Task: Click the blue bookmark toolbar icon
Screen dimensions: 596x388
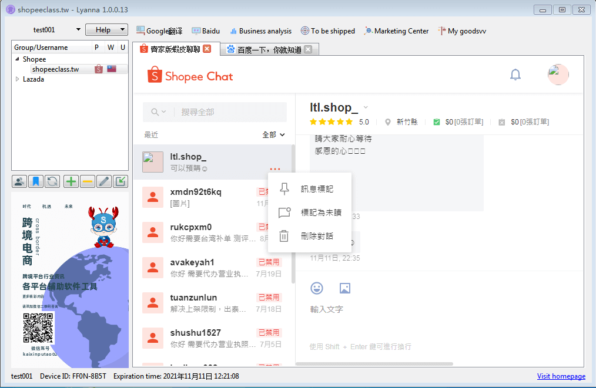Action: point(36,181)
